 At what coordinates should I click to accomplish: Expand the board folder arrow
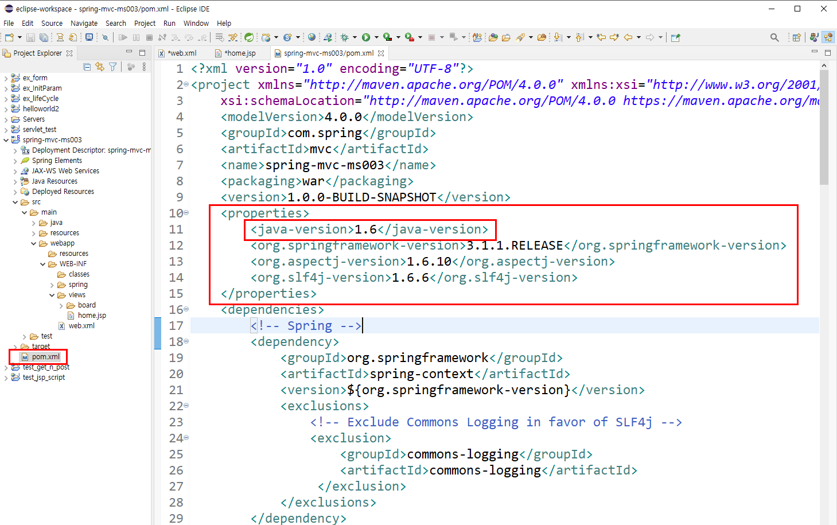61,305
